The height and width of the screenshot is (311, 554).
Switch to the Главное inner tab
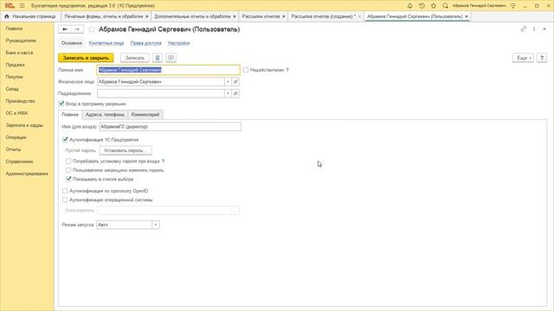[x=70, y=115]
